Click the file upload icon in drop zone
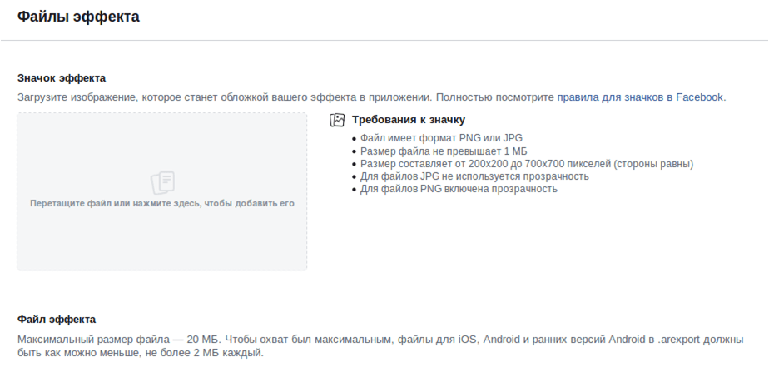Screen dimensions: 769x367 (161, 182)
